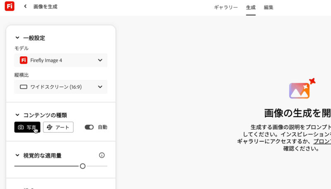The image size is (331, 189).
Task: Select the アート content type button
Action: point(58,127)
